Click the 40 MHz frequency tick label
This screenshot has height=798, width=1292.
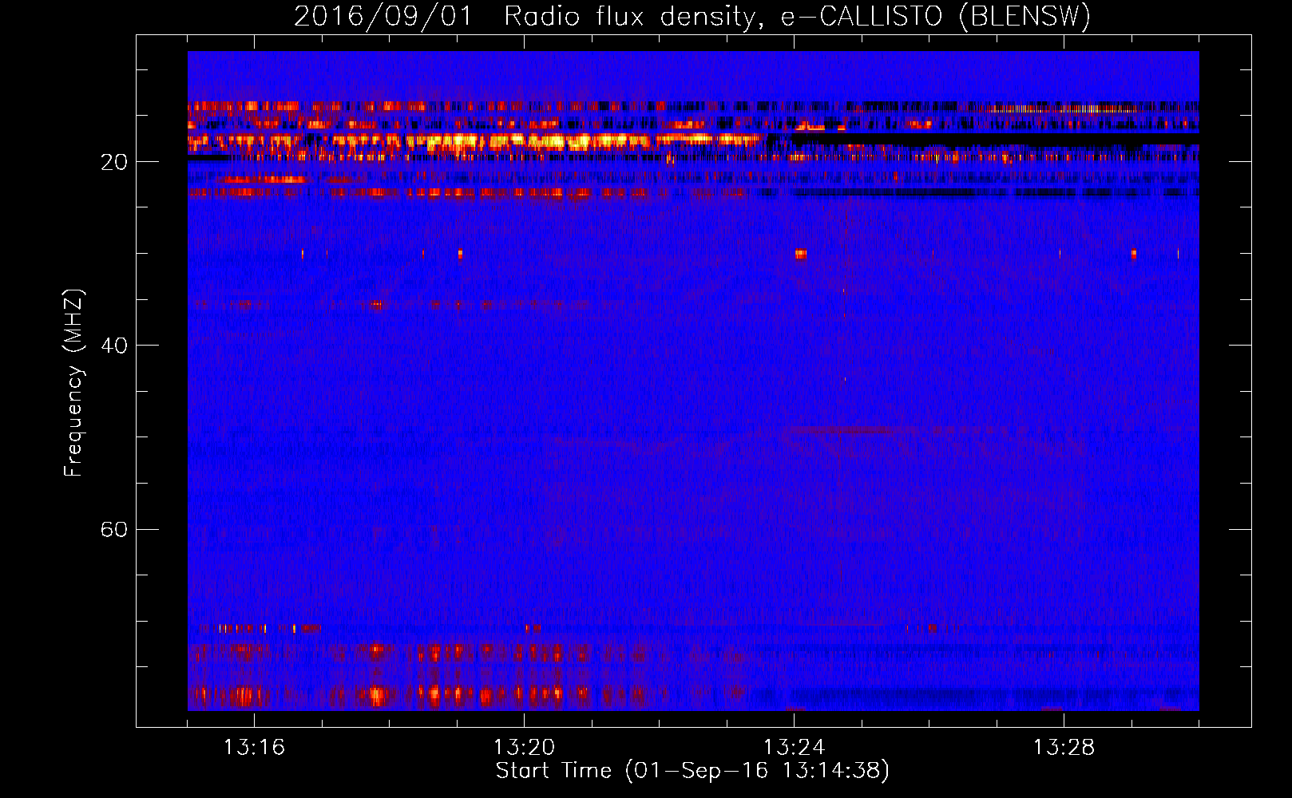coord(113,346)
